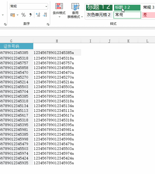
Task: Expand the 套用表格格式 dropdown arrow
Action: coord(82,17)
